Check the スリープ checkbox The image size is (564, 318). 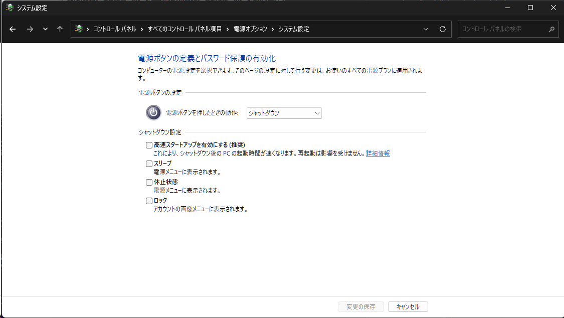(x=149, y=164)
